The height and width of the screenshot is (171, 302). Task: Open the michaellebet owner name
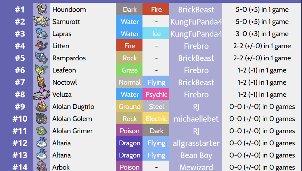click(x=196, y=119)
